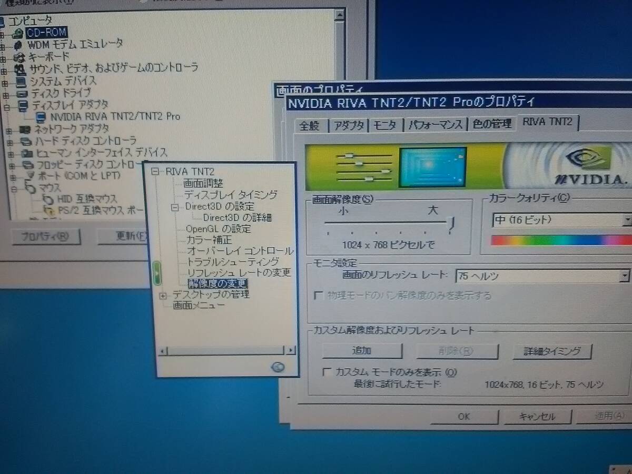Select 解像度の変更 in the popup menu
Image resolution: width=632 pixels, height=474 pixels.
pos(218,283)
